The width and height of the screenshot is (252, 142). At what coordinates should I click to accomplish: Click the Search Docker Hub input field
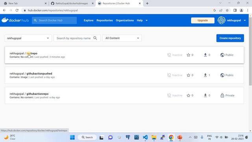[54, 21]
